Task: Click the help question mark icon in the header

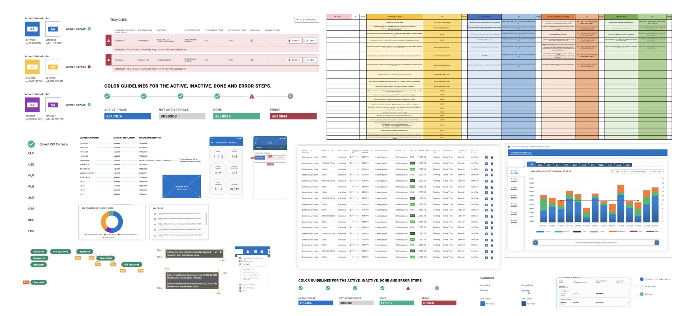Action: click(x=262, y=252)
